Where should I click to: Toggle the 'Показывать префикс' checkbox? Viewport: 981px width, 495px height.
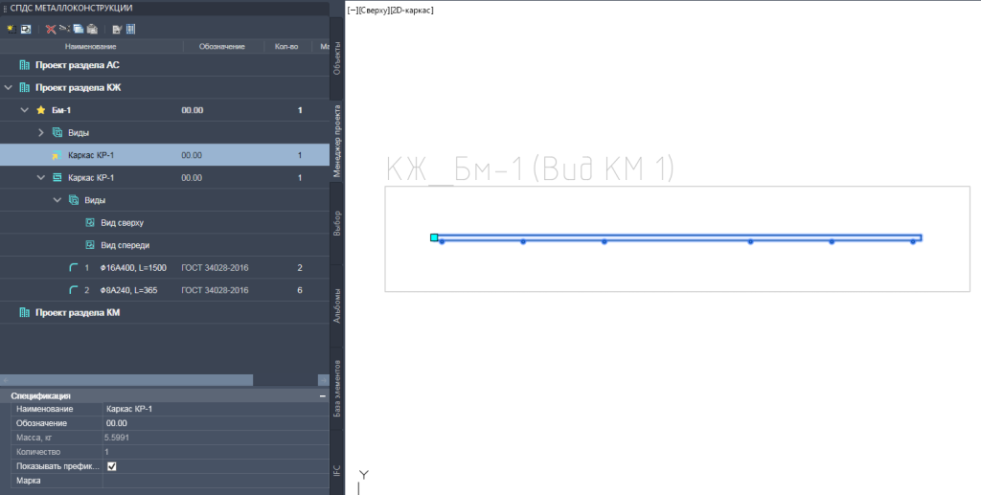[112, 466]
